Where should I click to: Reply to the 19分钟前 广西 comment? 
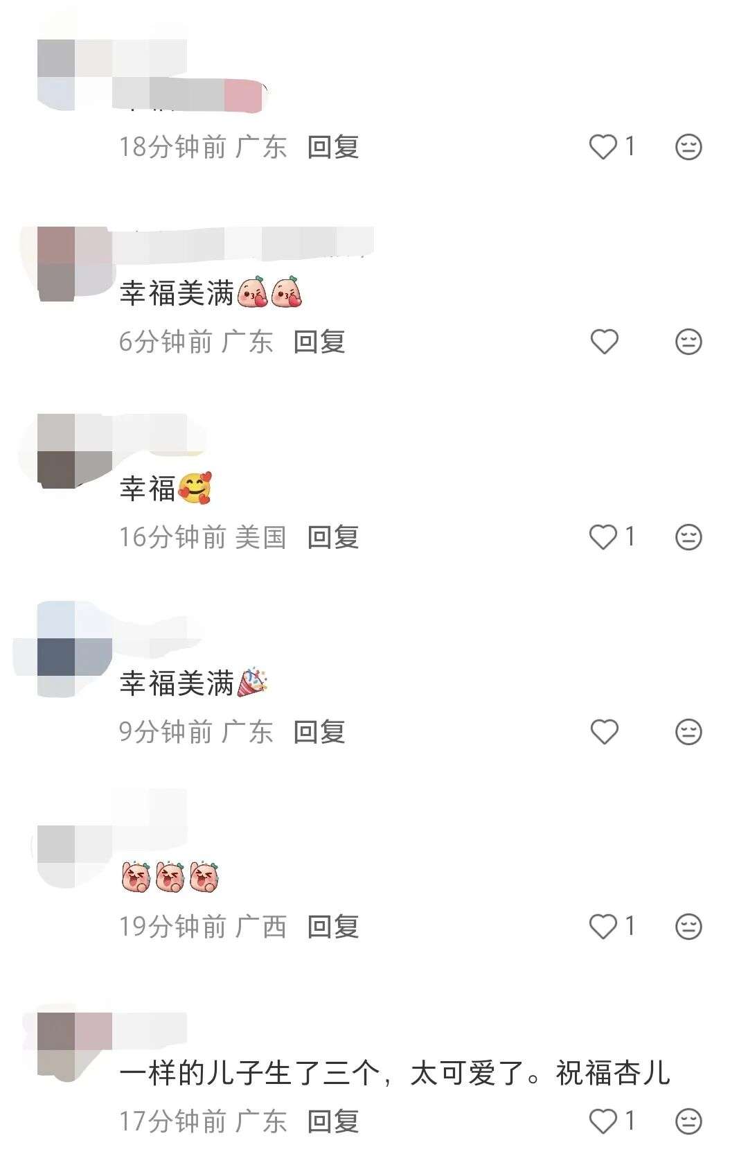[x=333, y=927]
